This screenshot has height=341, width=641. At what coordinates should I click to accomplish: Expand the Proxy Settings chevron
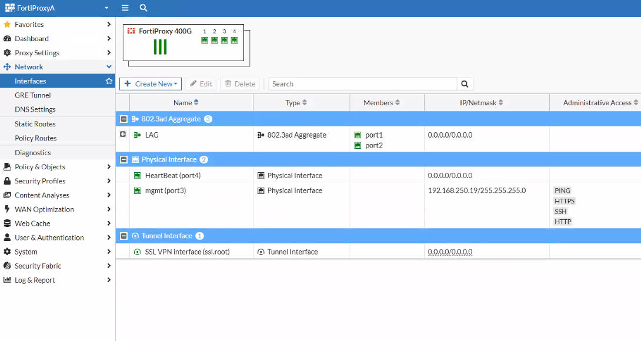(109, 53)
